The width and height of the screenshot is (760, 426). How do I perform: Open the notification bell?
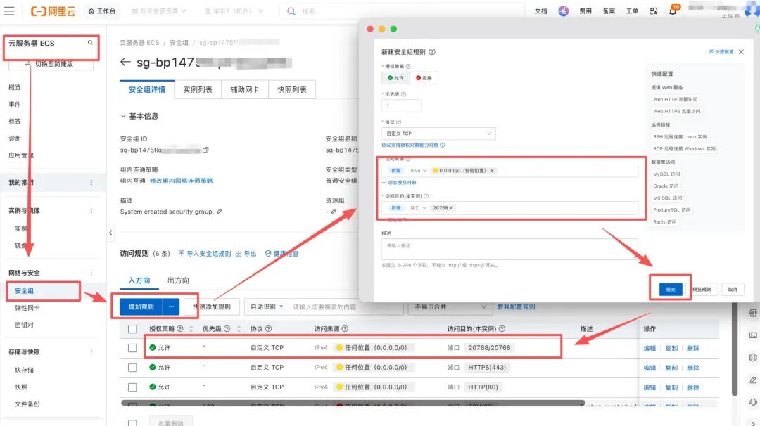click(x=673, y=11)
